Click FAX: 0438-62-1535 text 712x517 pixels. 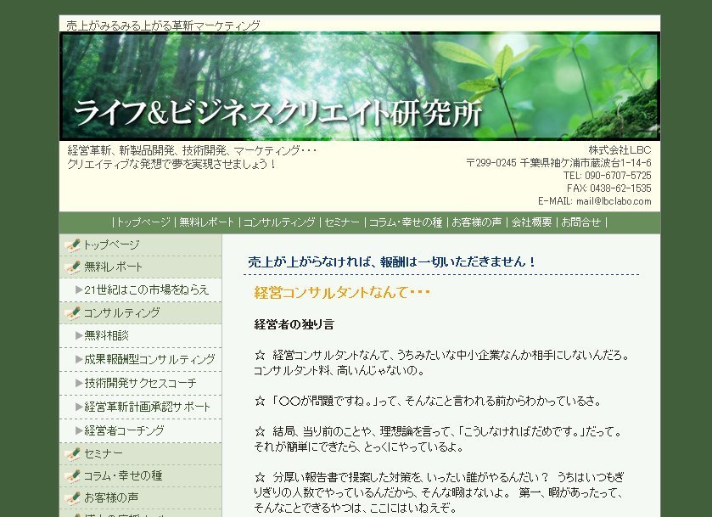pos(609,188)
